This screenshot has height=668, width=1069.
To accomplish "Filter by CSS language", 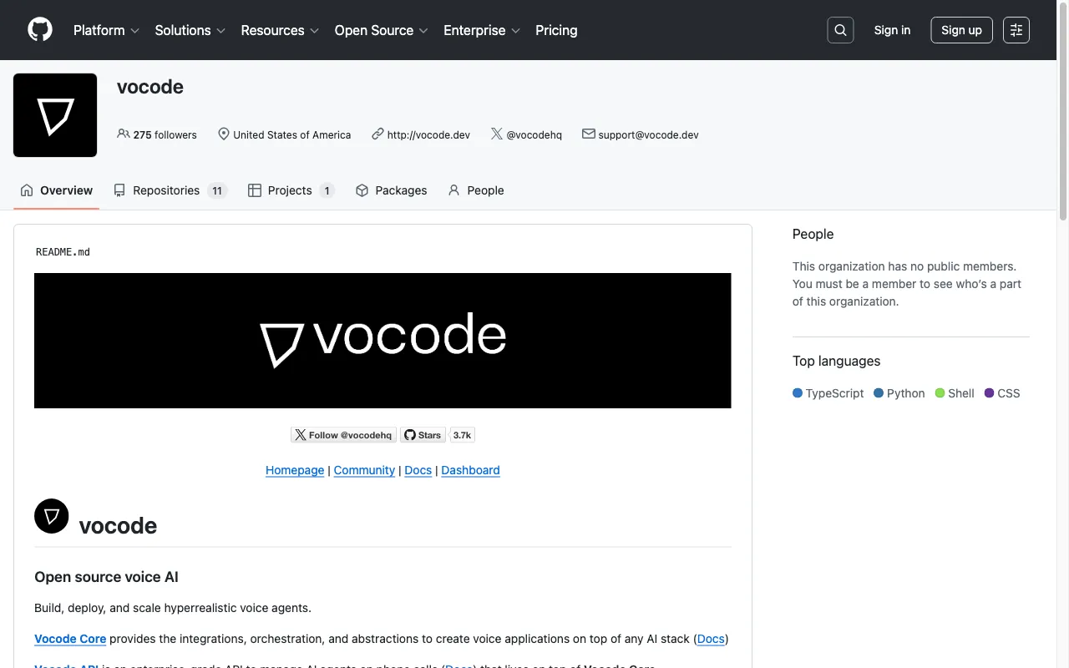I will coord(1002,393).
